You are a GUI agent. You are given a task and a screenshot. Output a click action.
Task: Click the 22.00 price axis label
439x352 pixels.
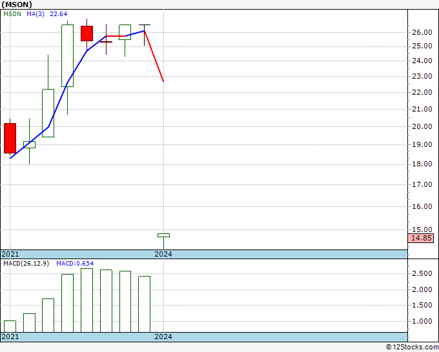point(422,93)
